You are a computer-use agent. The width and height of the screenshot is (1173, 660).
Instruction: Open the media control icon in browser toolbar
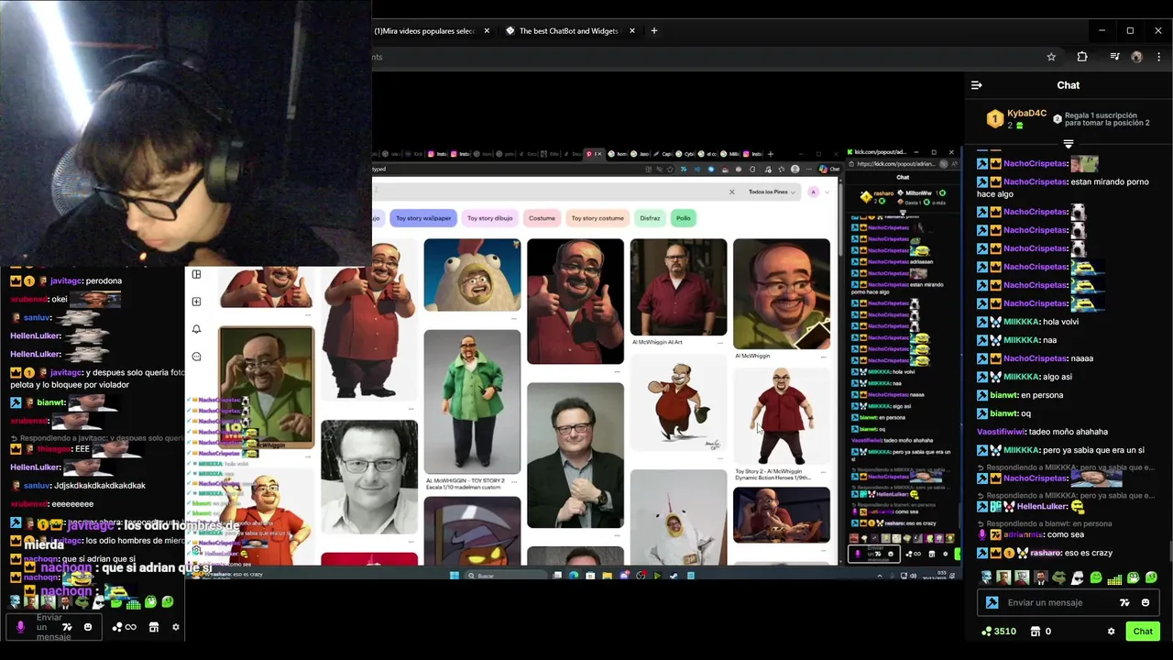pyautogui.click(x=1114, y=57)
